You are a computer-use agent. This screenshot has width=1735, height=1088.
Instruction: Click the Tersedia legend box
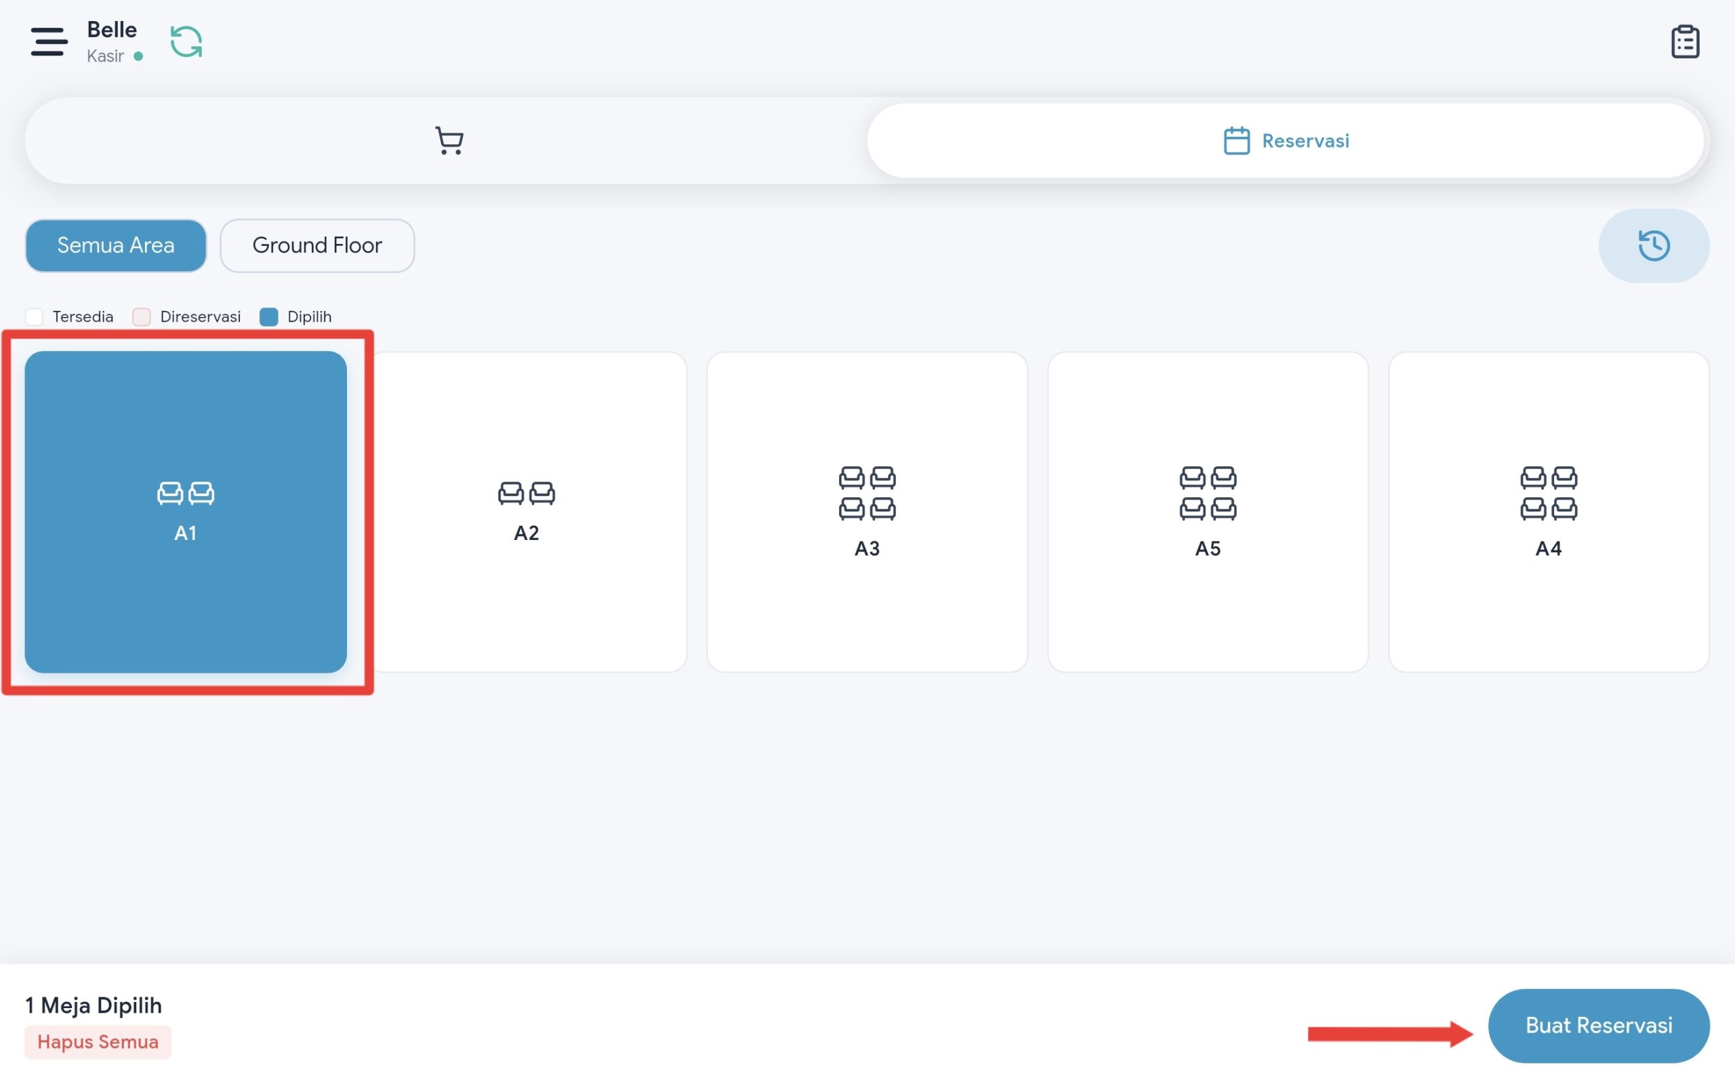pyautogui.click(x=34, y=316)
